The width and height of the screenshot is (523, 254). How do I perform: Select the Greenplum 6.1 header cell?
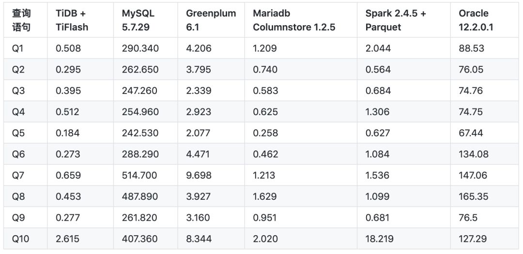click(x=211, y=20)
